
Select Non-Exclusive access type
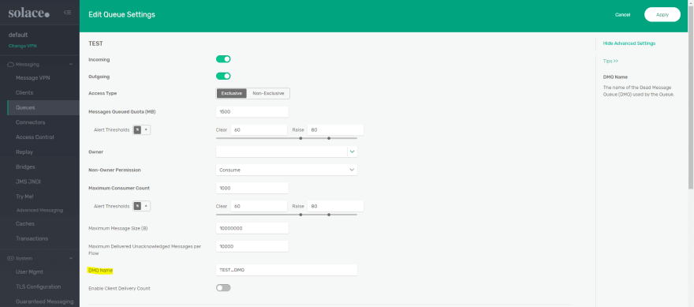[x=268, y=93]
